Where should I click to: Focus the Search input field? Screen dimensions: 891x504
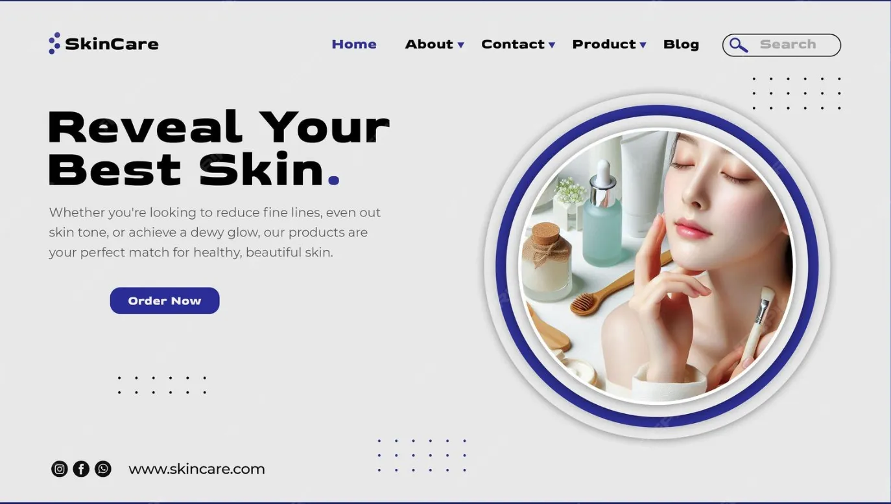[x=781, y=45]
